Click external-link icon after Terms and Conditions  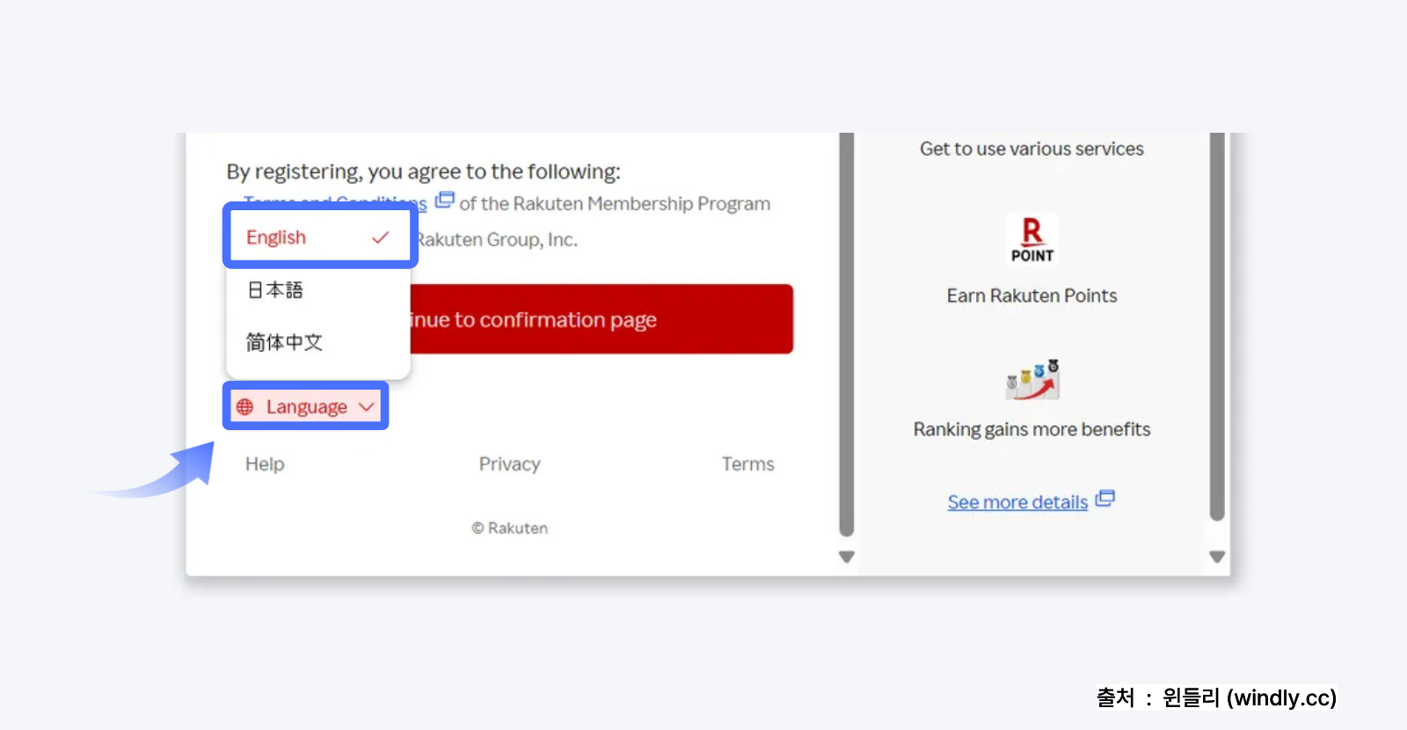click(445, 201)
